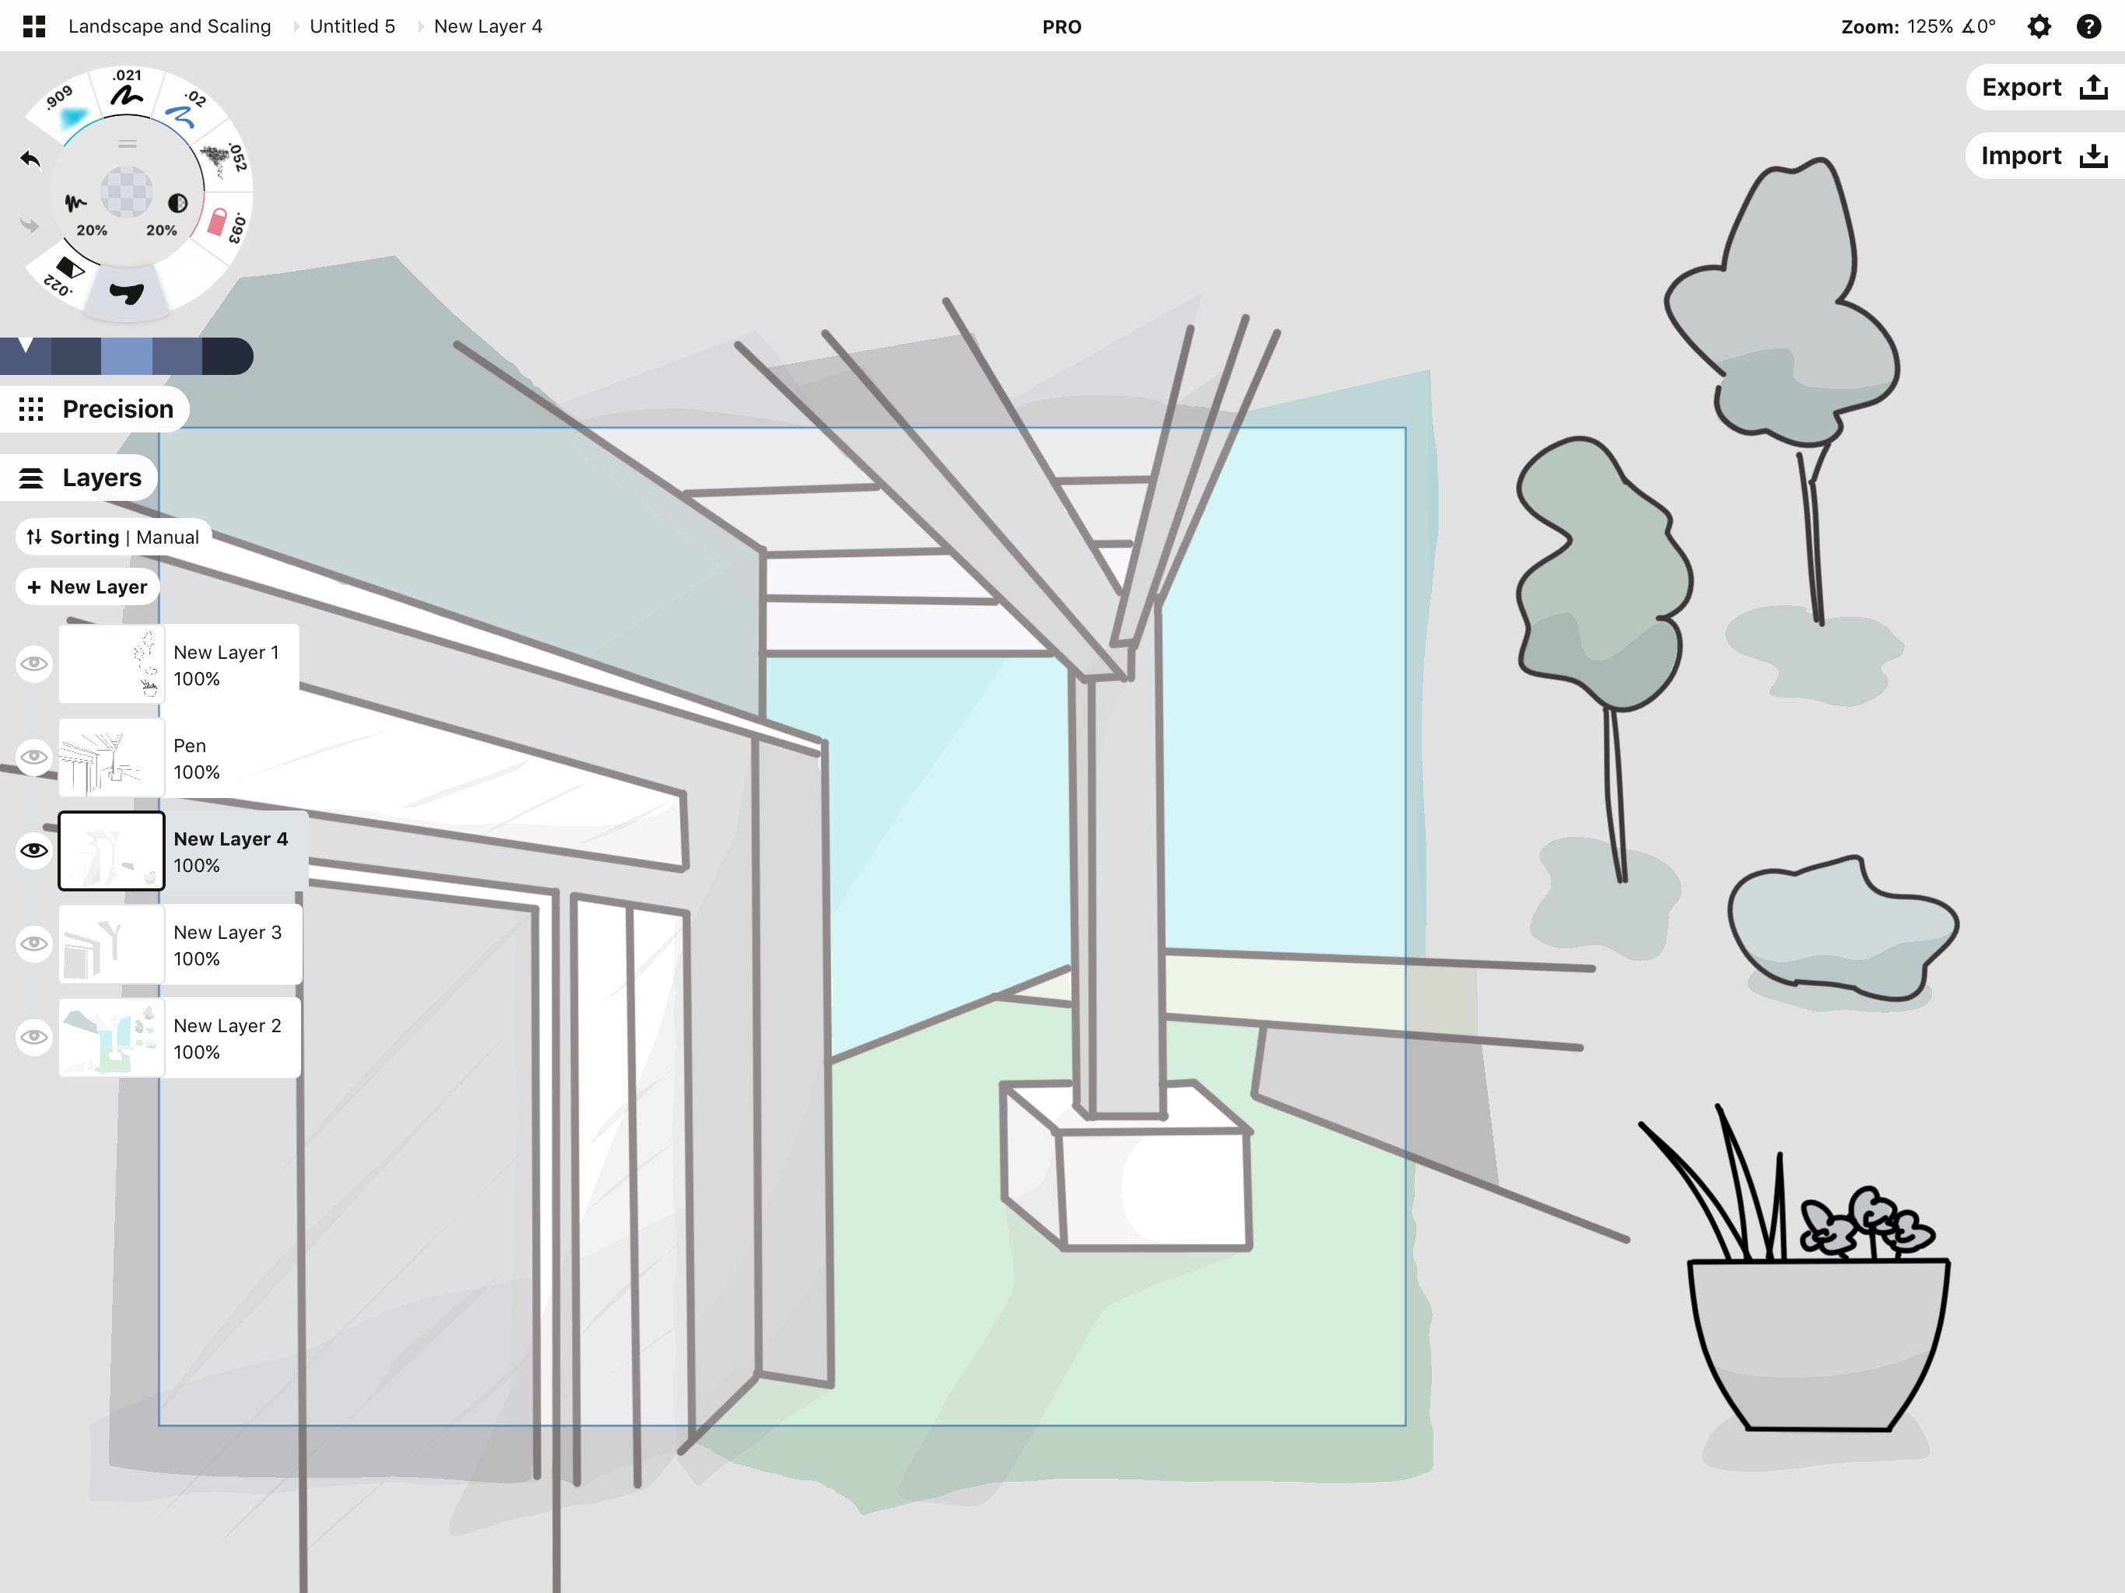Click the Precision tab label
The width and height of the screenshot is (2125, 1593).
coord(117,407)
